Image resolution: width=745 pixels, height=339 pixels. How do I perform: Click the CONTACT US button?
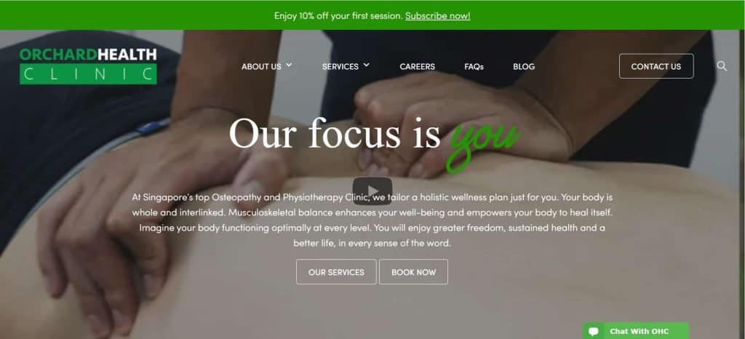click(656, 66)
